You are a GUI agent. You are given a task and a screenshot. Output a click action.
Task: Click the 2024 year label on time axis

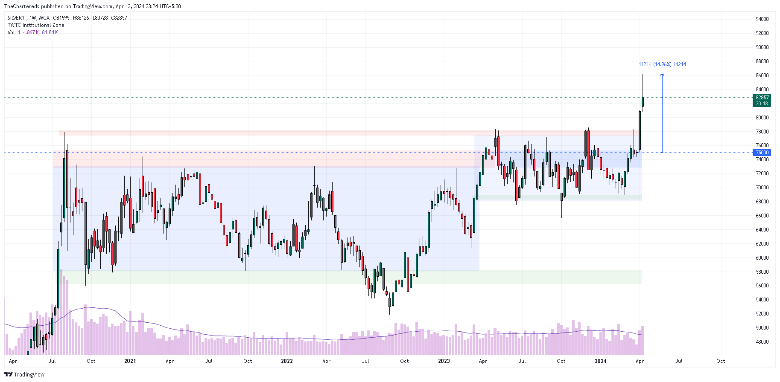[x=601, y=361]
